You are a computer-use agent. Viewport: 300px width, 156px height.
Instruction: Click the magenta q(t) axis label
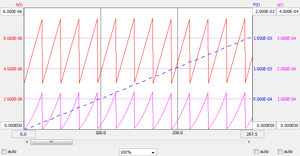click(x=281, y=4)
